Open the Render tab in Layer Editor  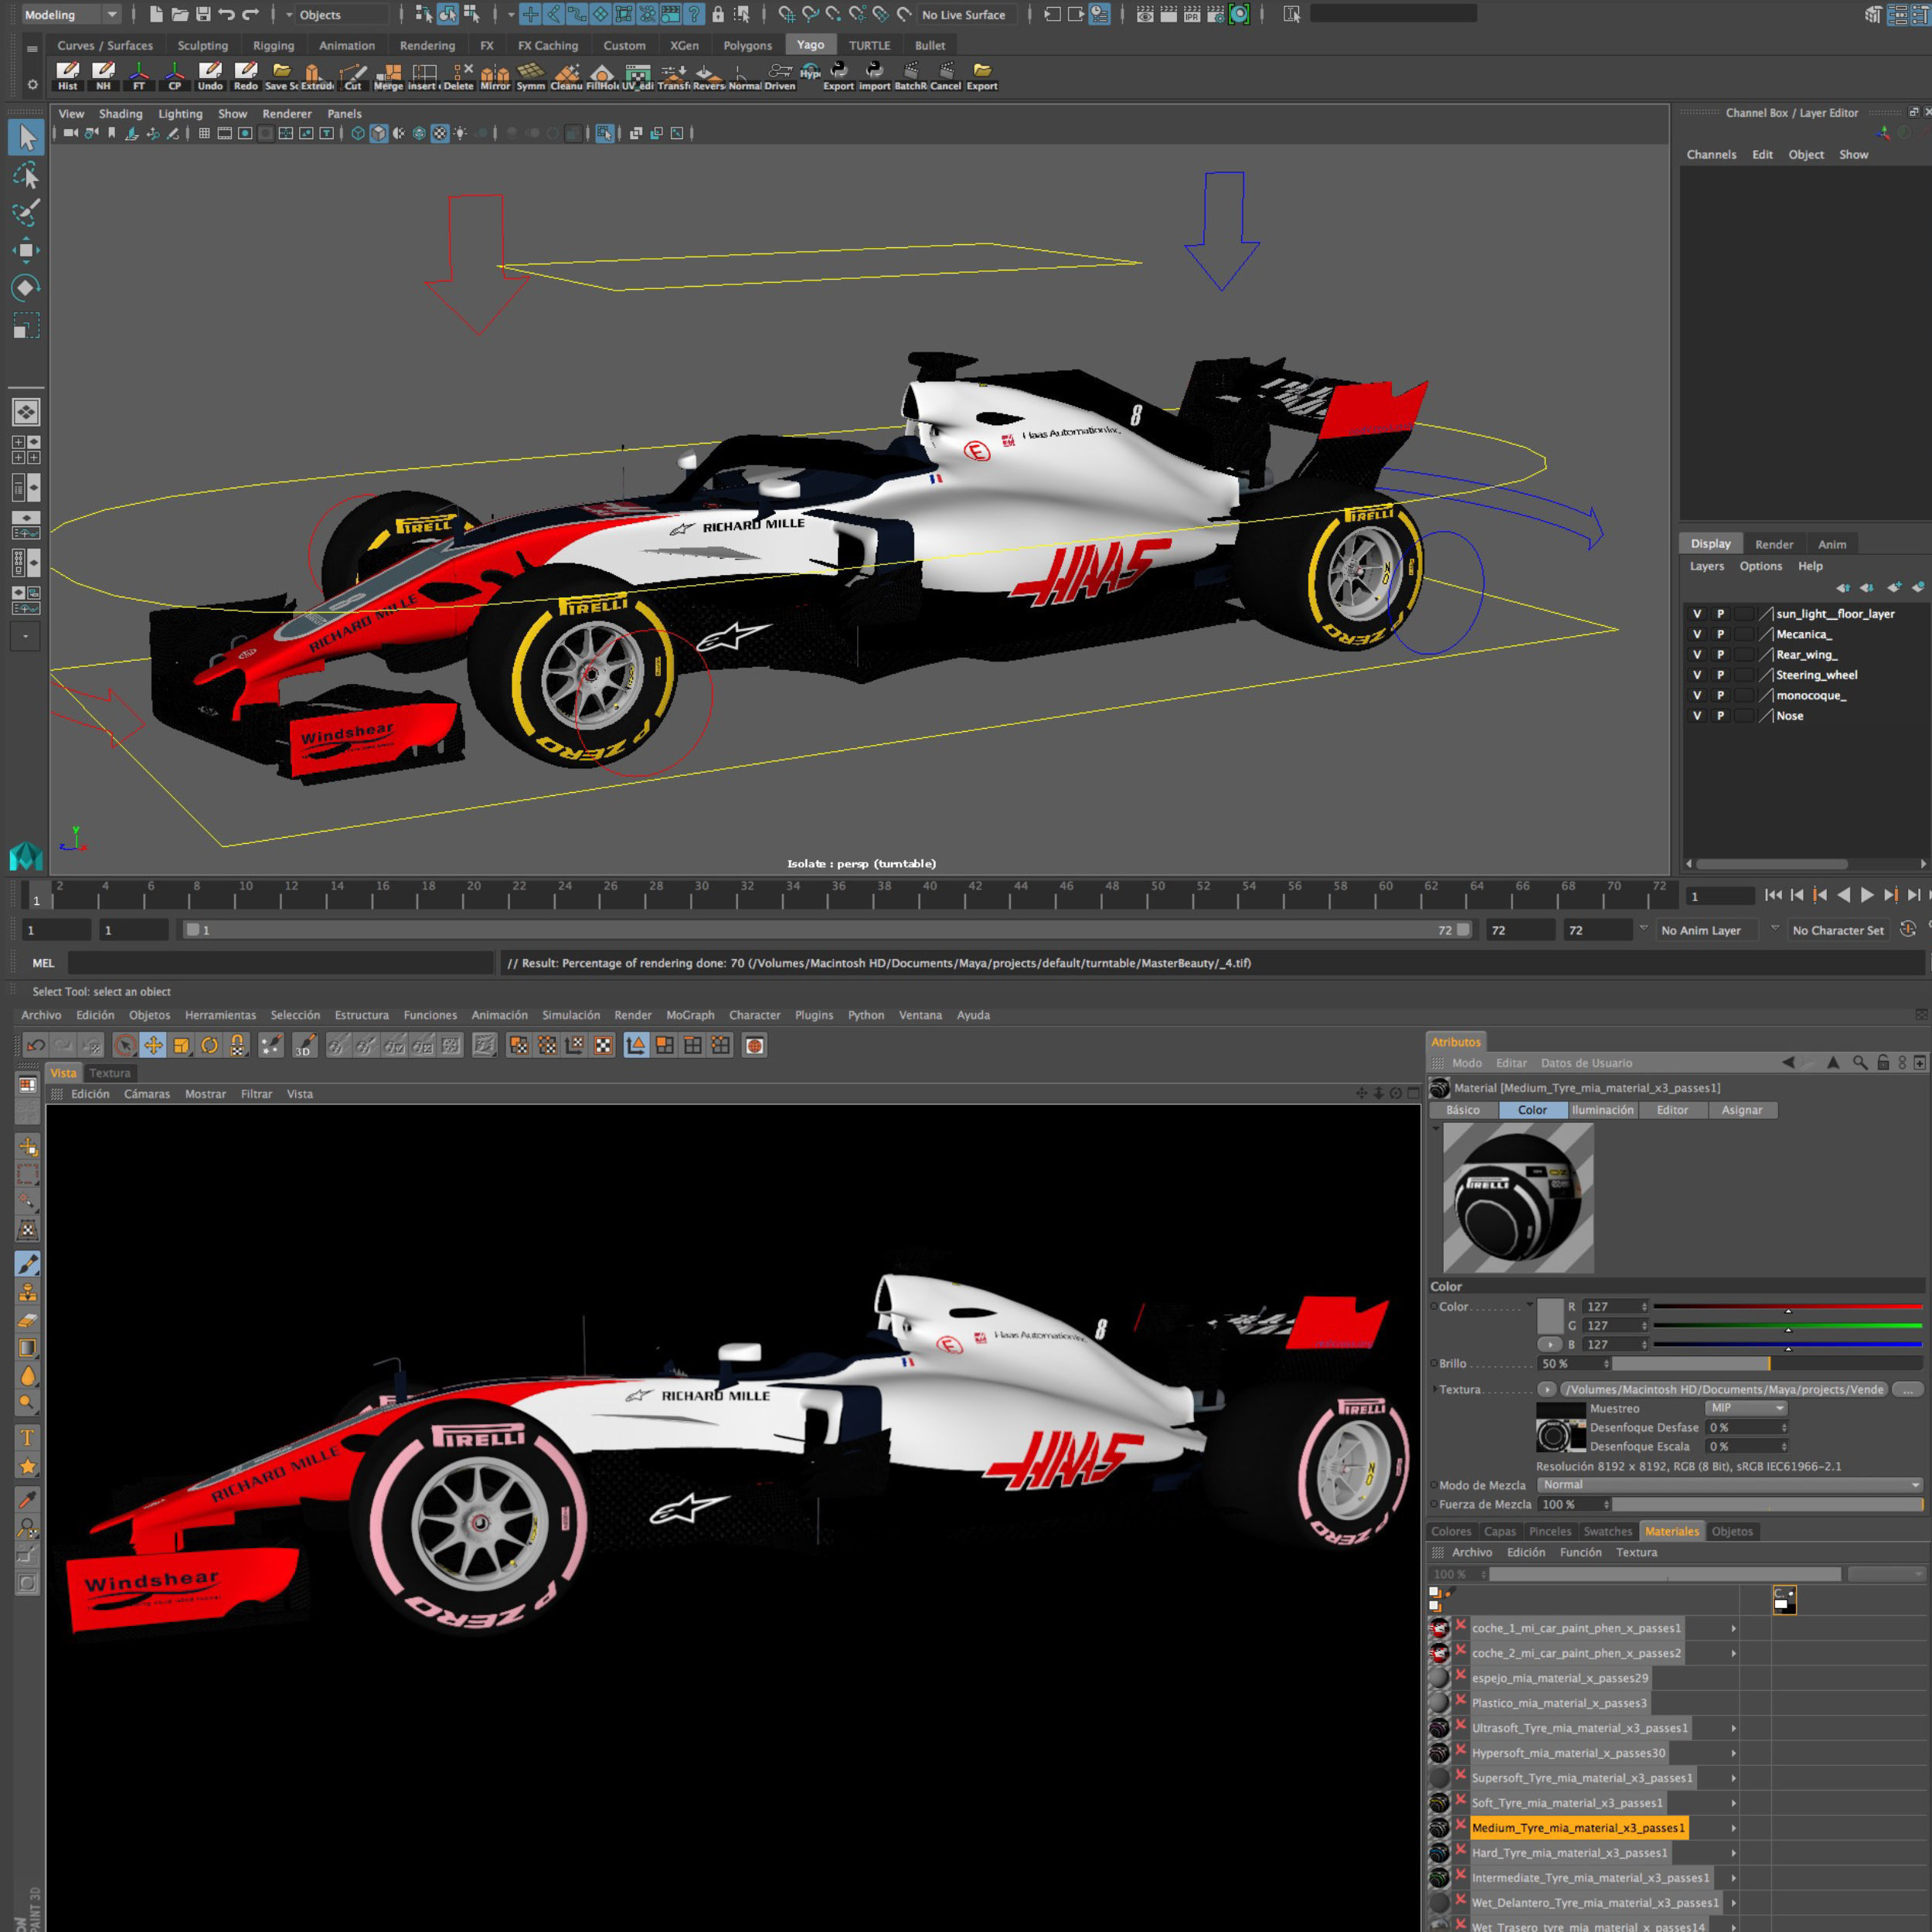1774,544
